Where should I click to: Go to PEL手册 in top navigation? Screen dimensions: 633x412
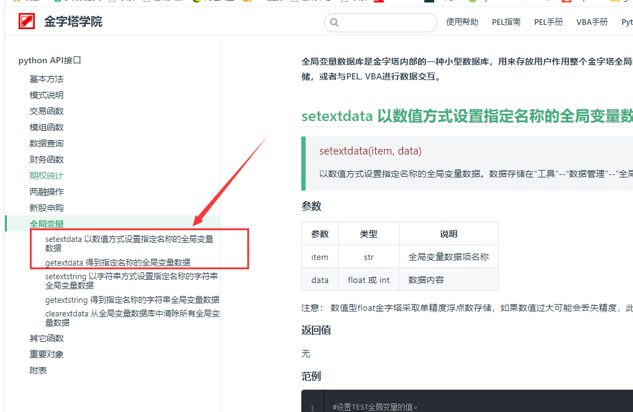coord(549,22)
